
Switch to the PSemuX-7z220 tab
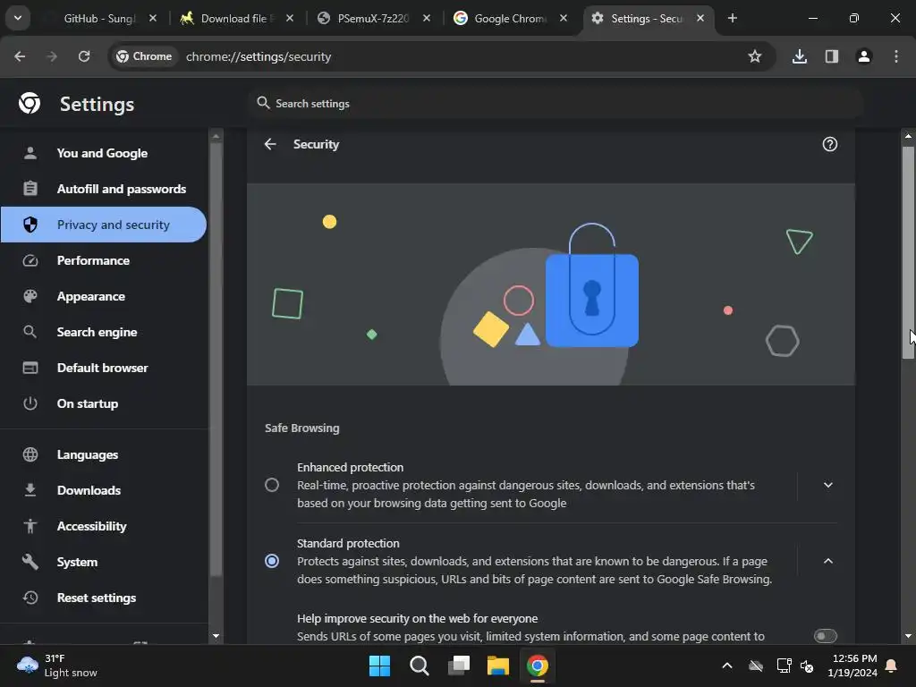373,18
